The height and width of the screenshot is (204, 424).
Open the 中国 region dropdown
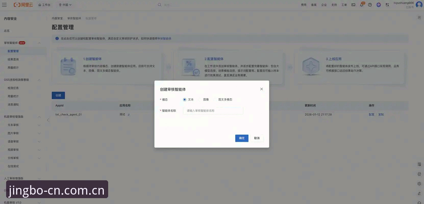click(65, 5)
